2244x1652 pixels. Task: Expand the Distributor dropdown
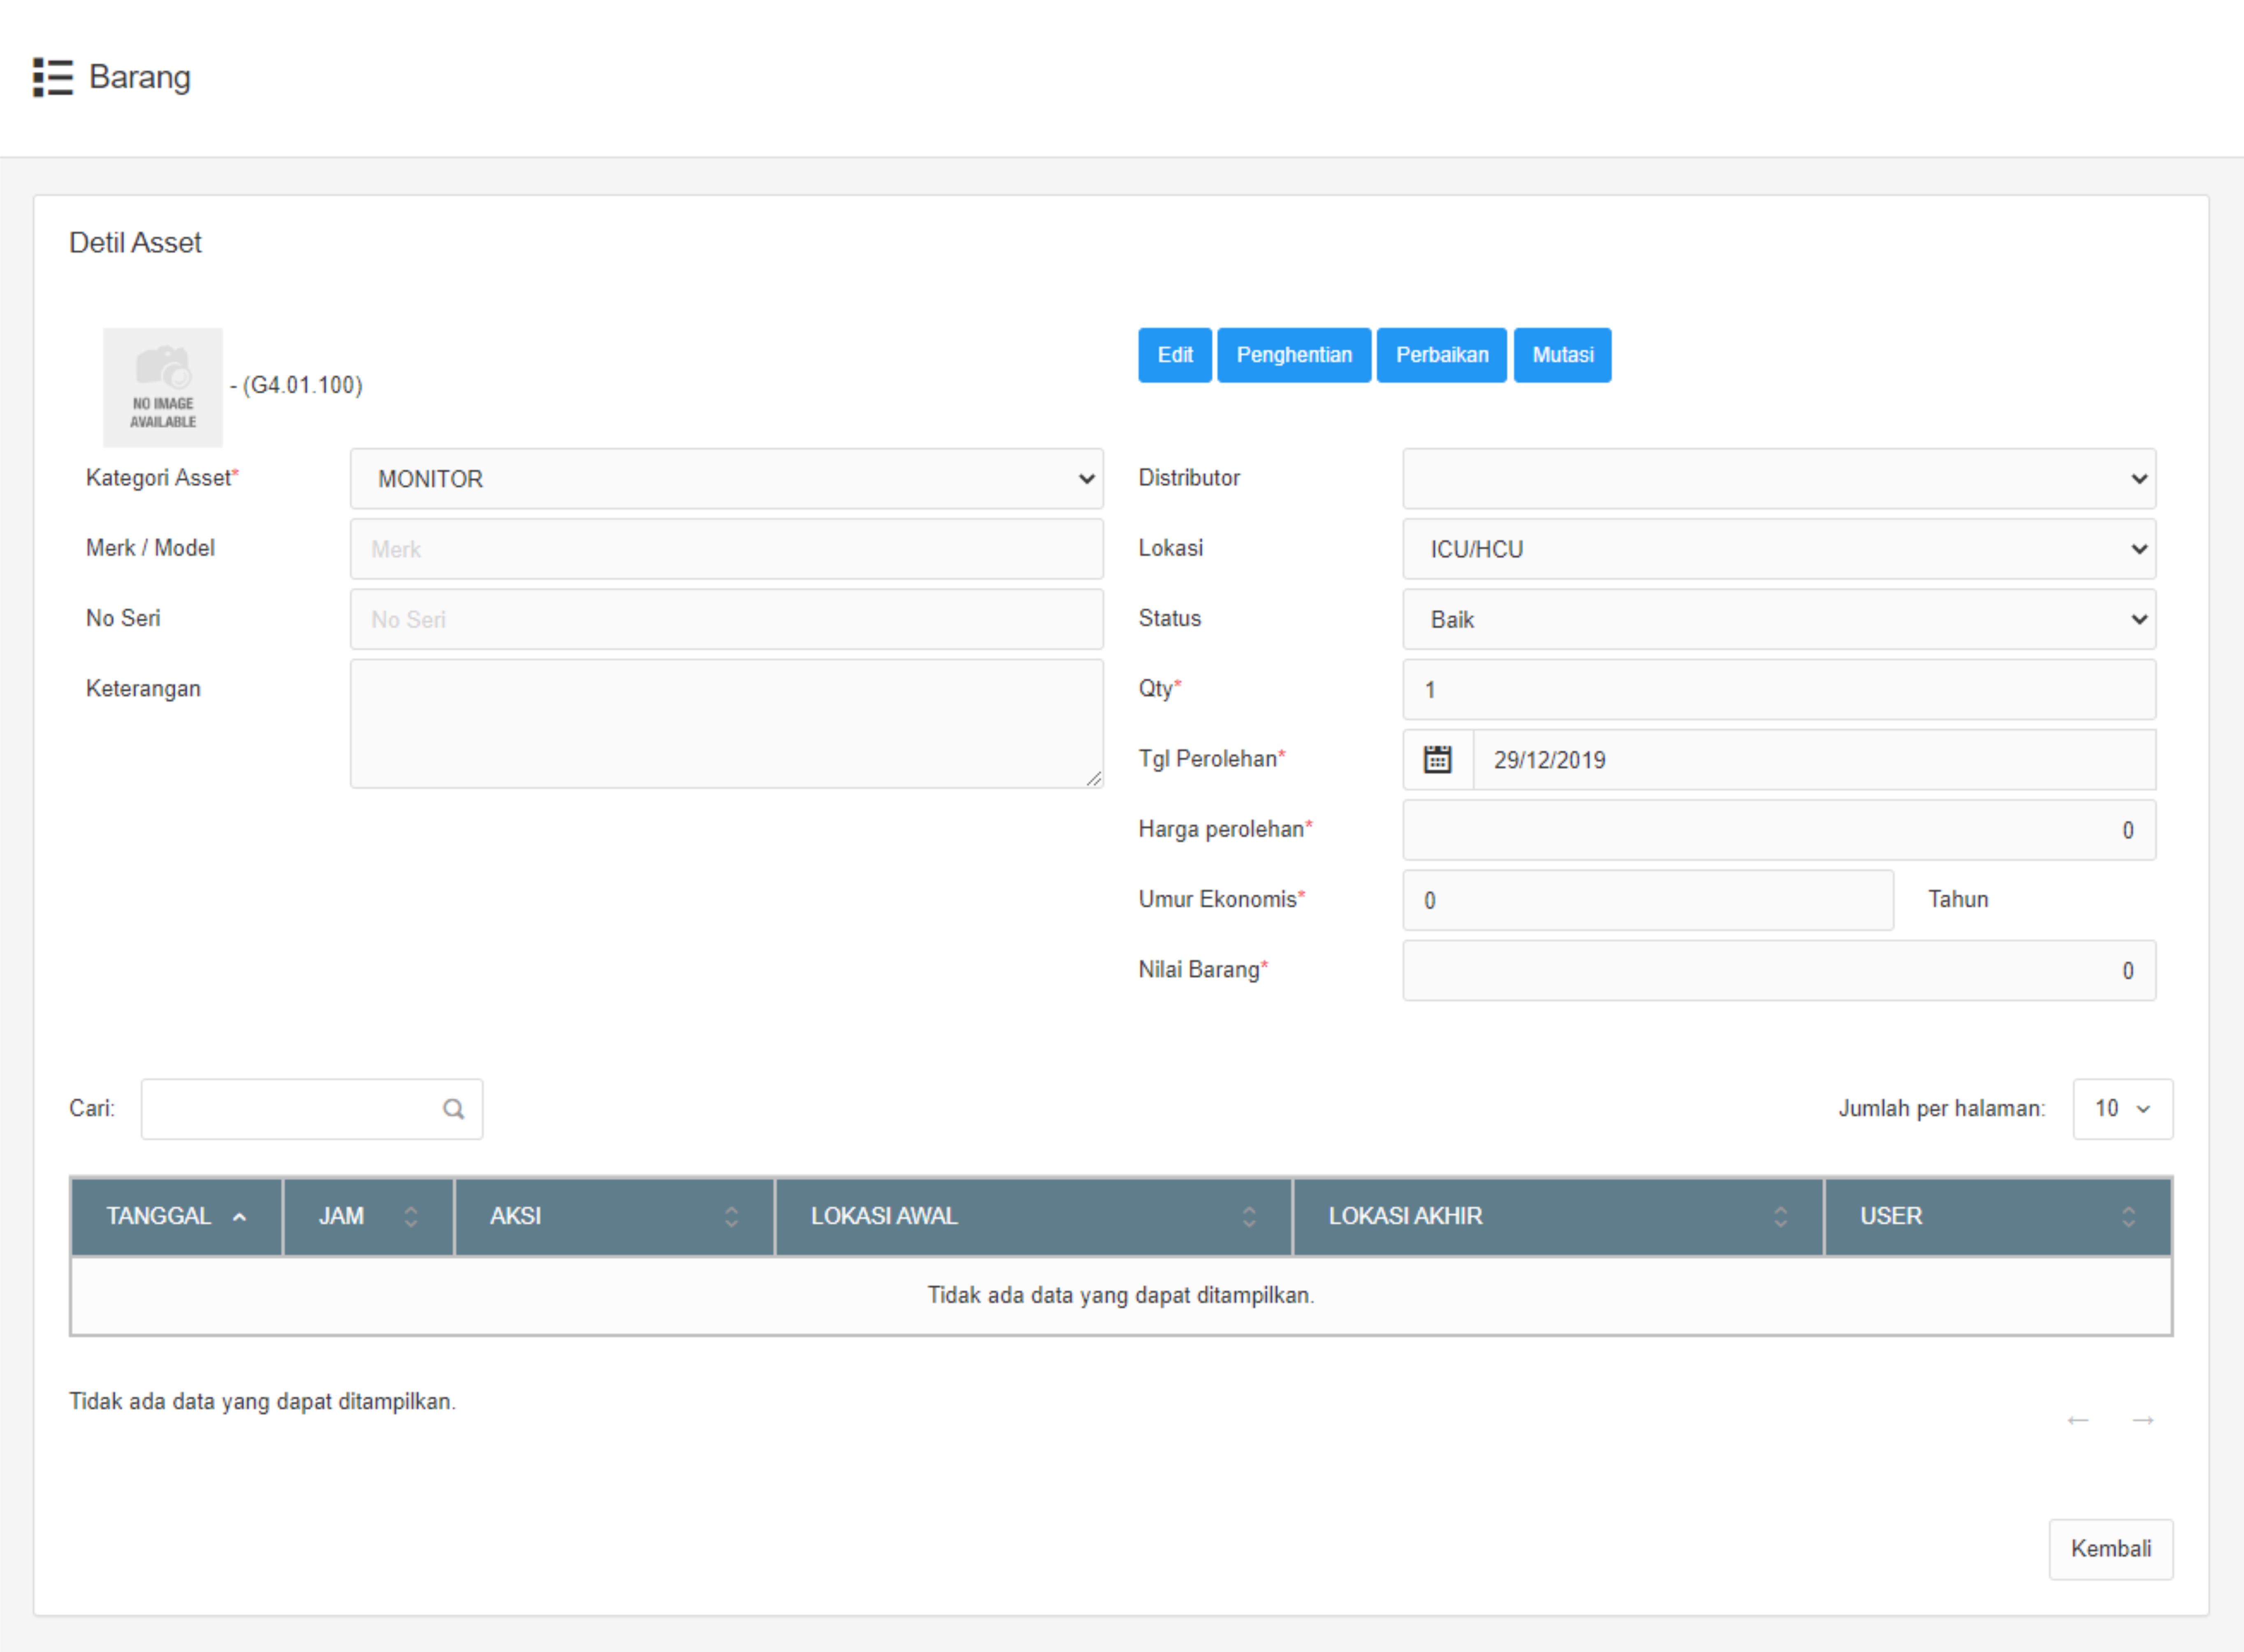point(1778,479)
